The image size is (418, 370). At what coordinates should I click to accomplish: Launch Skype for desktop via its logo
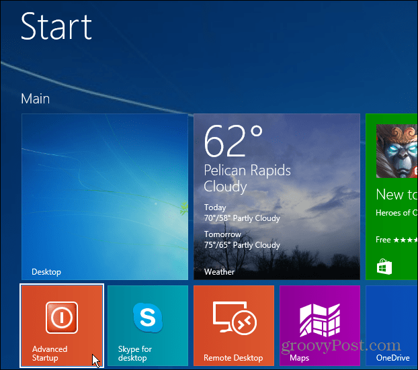click(x=148, y=318)
